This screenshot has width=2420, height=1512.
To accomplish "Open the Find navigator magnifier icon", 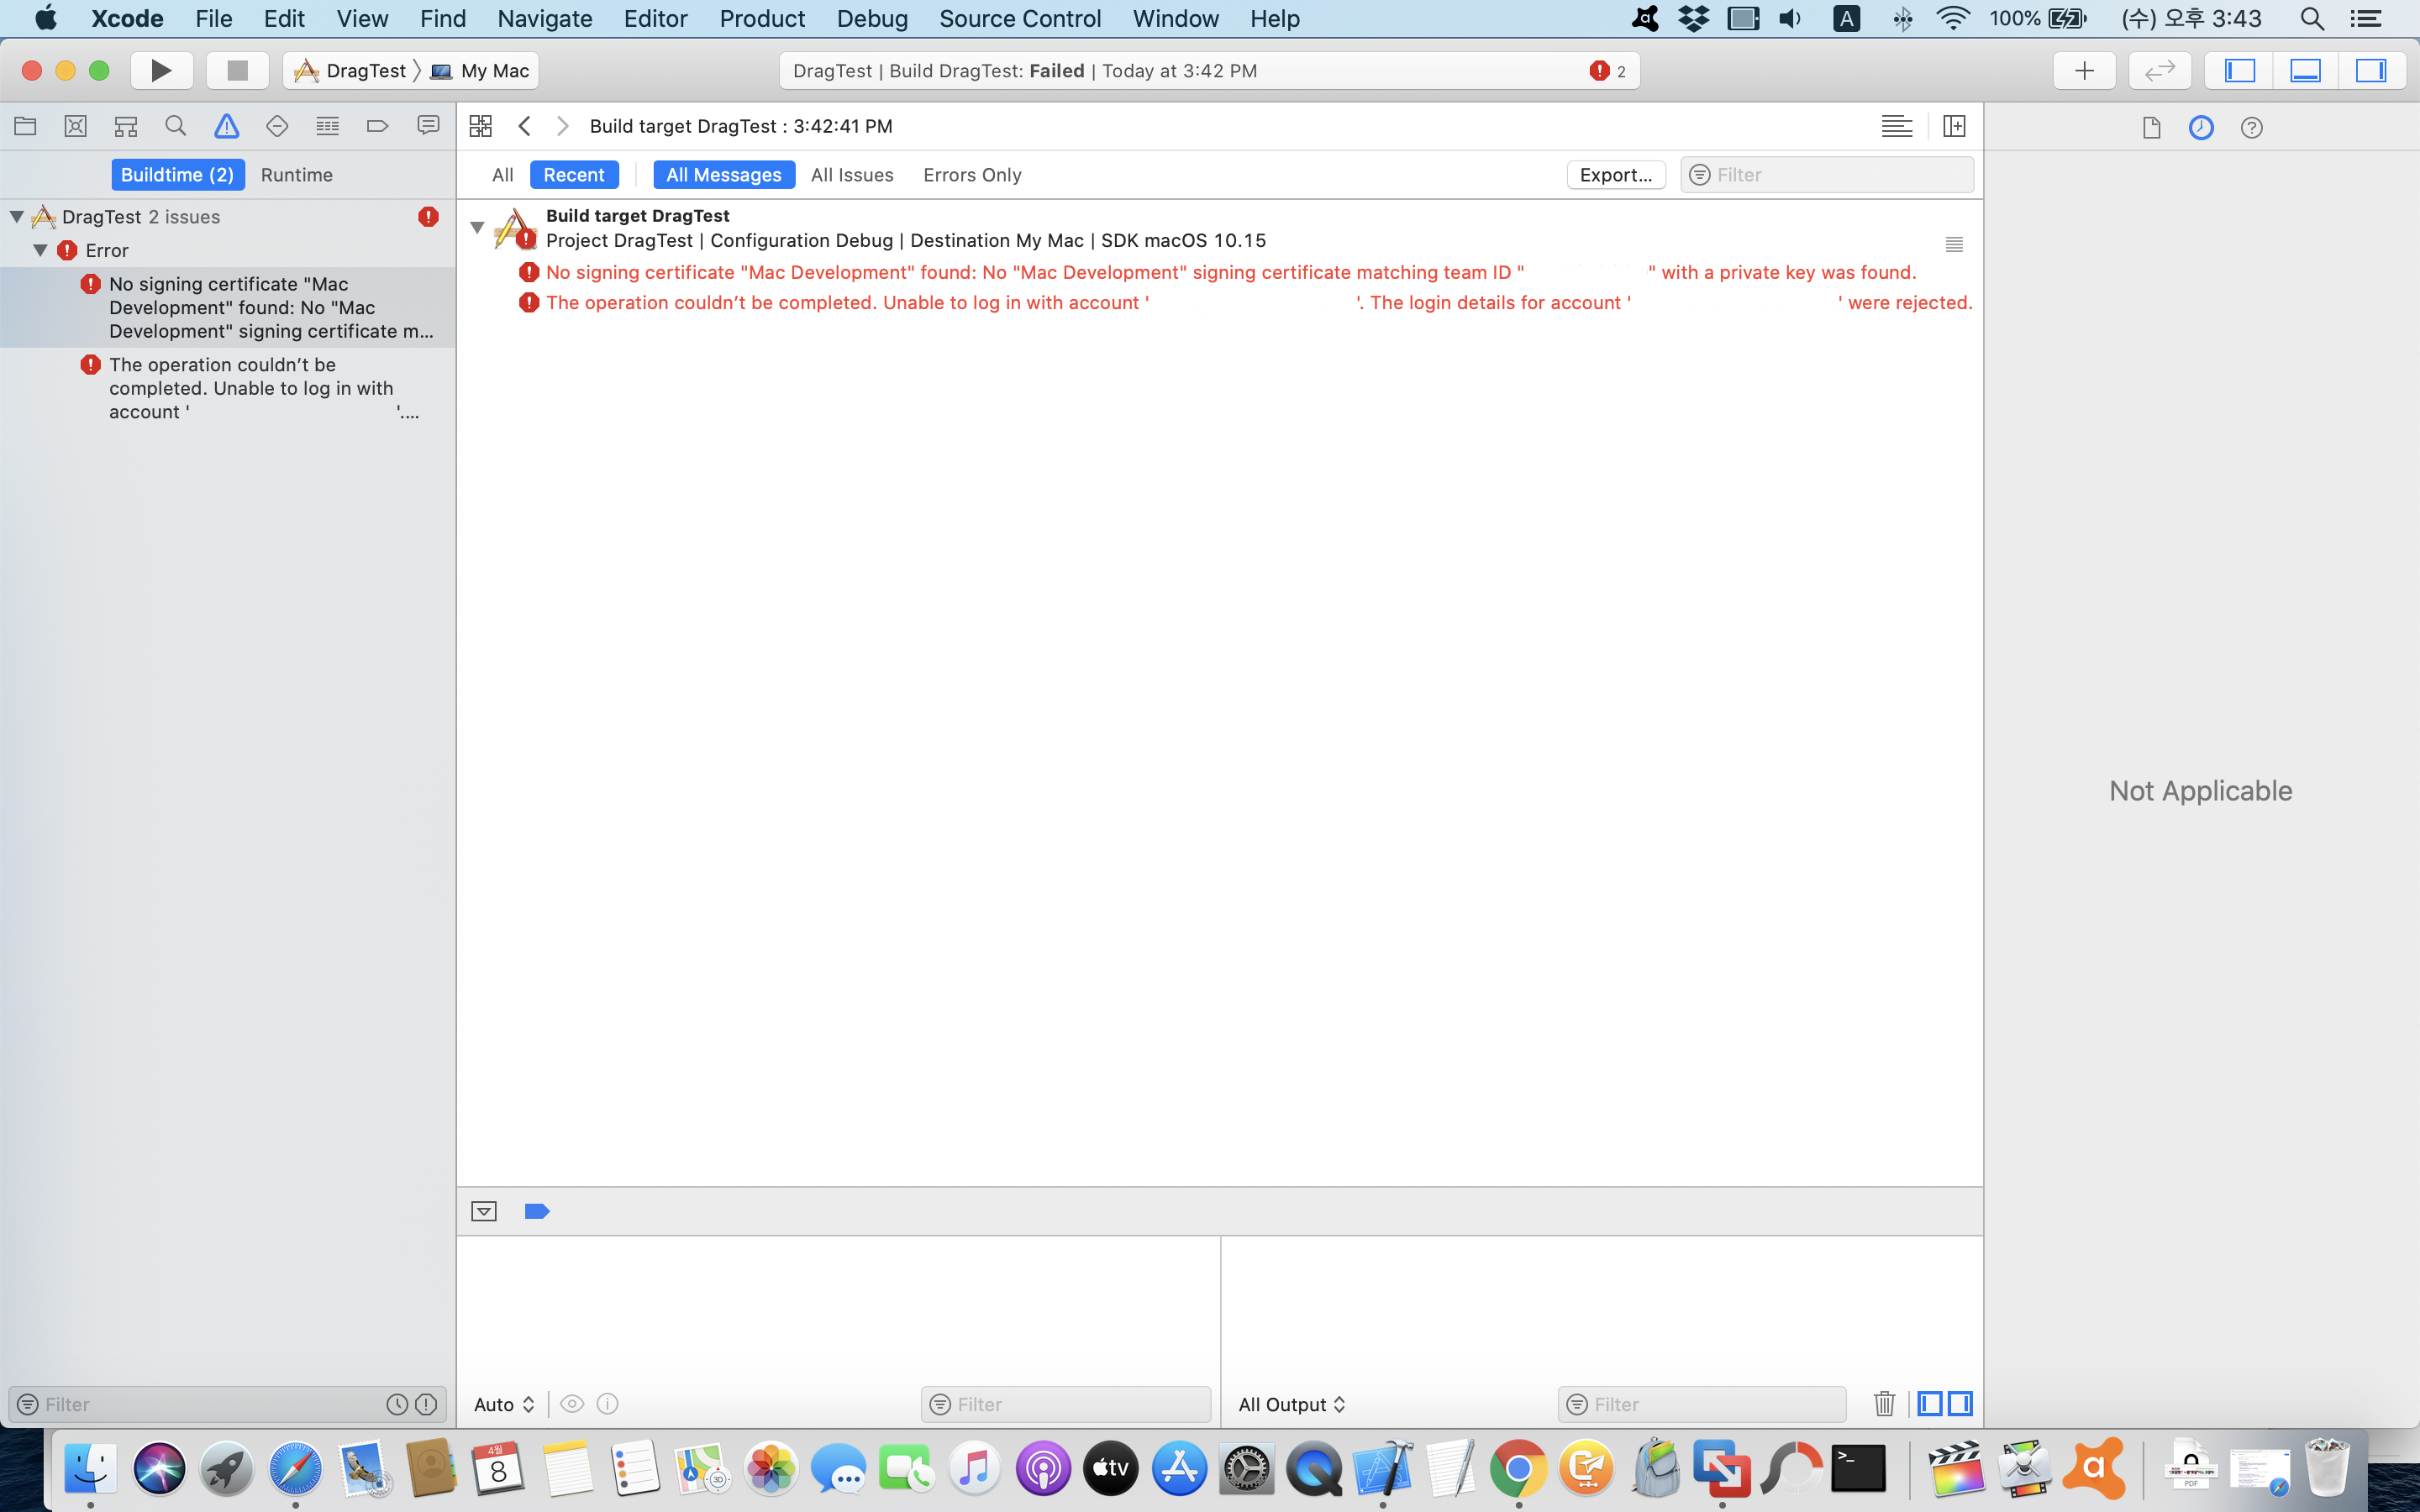I will coord(176,126).
